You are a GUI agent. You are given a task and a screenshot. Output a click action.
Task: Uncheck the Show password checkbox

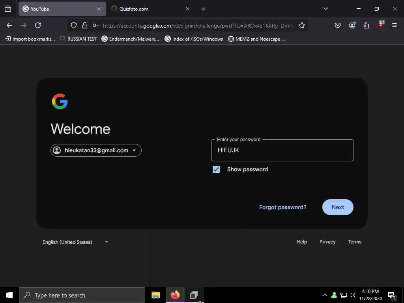[216, 169]
